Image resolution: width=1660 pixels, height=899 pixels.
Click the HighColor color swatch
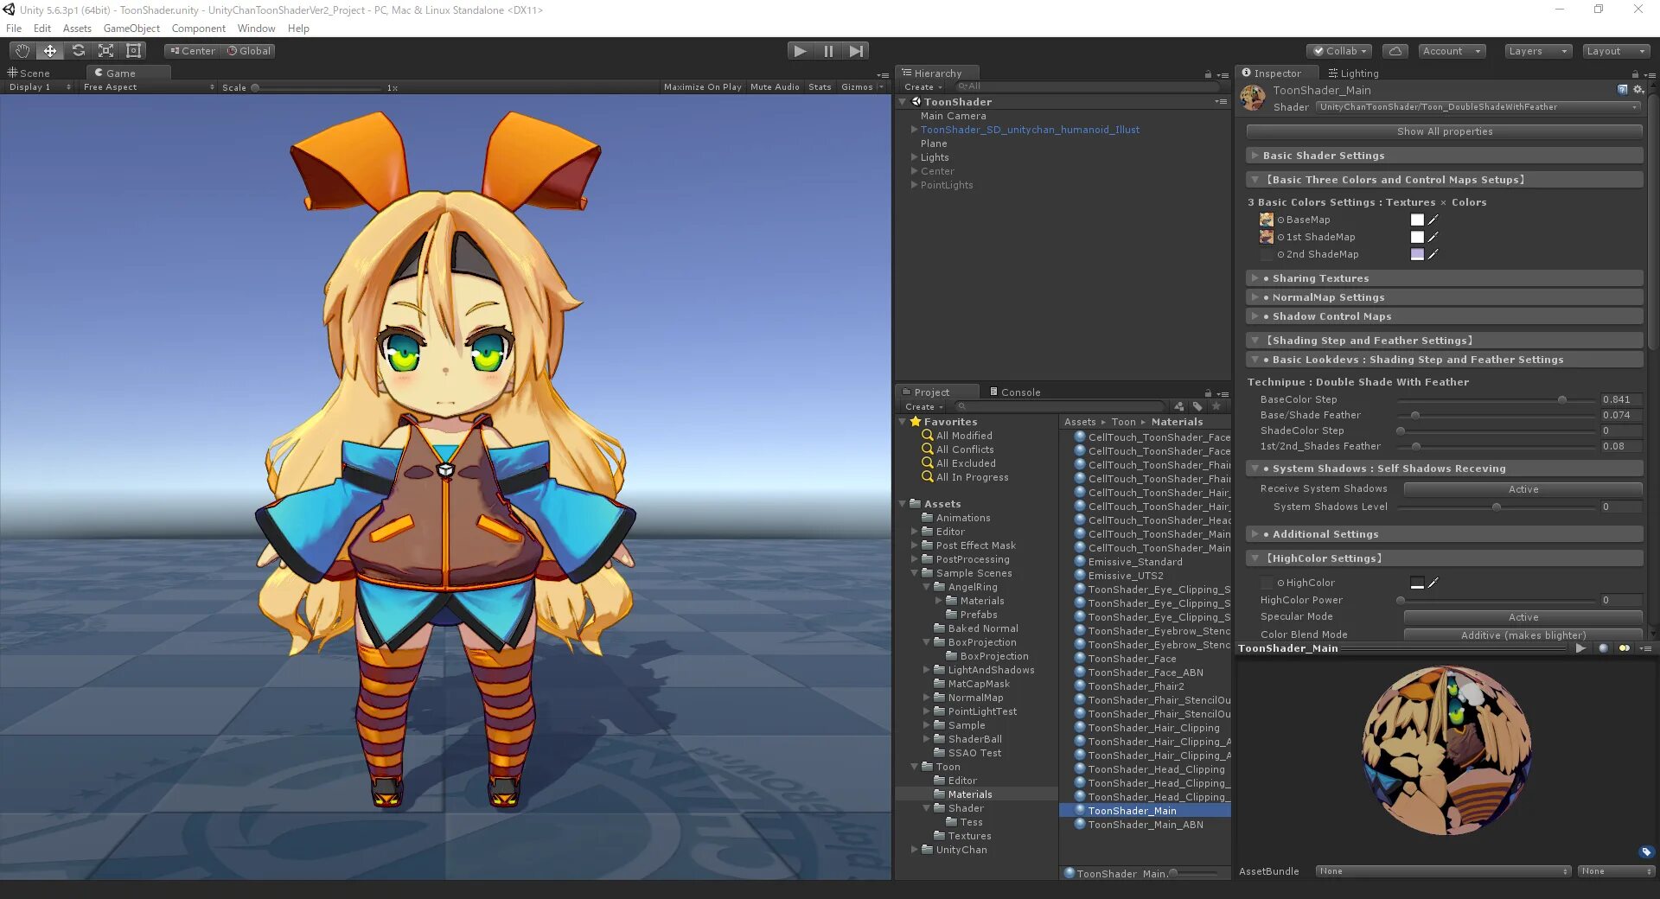click(1417, 583)
